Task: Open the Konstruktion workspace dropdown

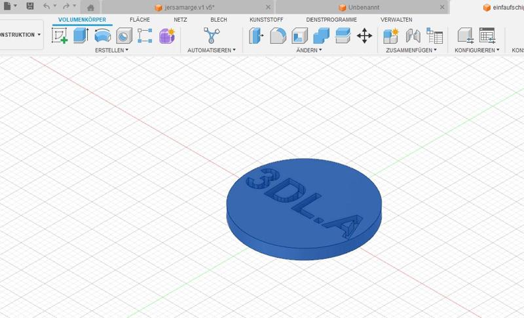Action: pos(21,35)
